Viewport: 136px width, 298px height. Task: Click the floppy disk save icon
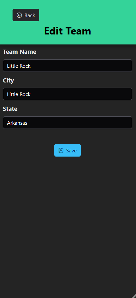point(61,150)
